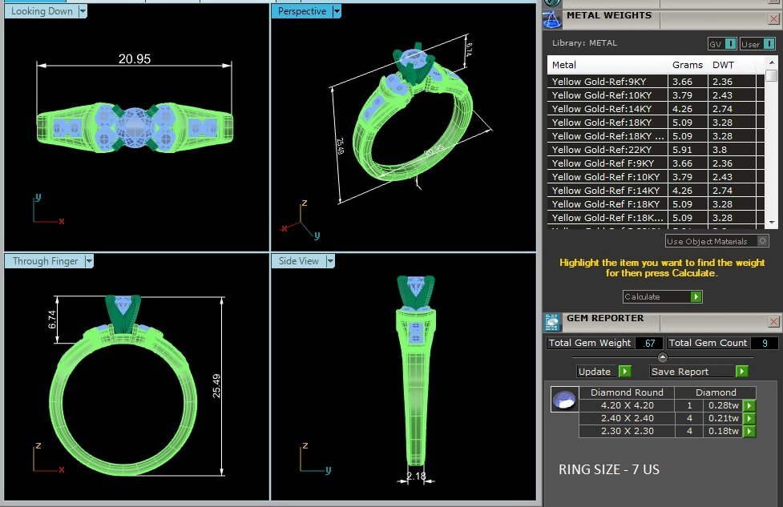Click green arrow beside 0.28tw diamond row
783x507 pixels.
pyautogui.click(x=749, y=405)
